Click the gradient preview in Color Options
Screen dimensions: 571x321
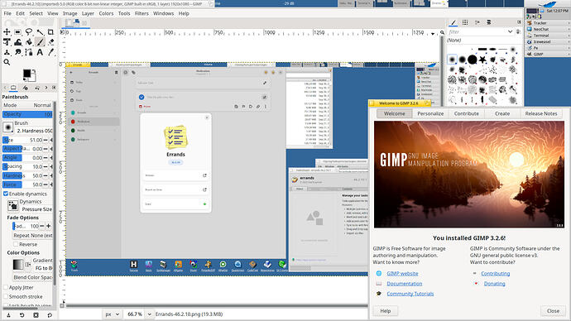coord(18,265)
